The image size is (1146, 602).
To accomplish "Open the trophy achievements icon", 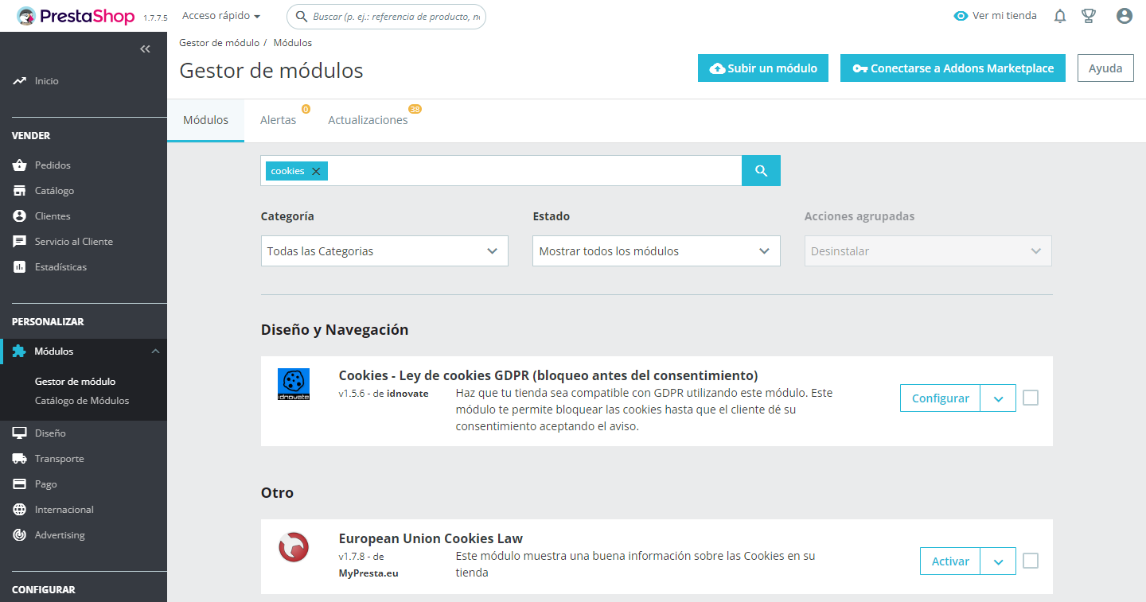I will pos(1089,16).
